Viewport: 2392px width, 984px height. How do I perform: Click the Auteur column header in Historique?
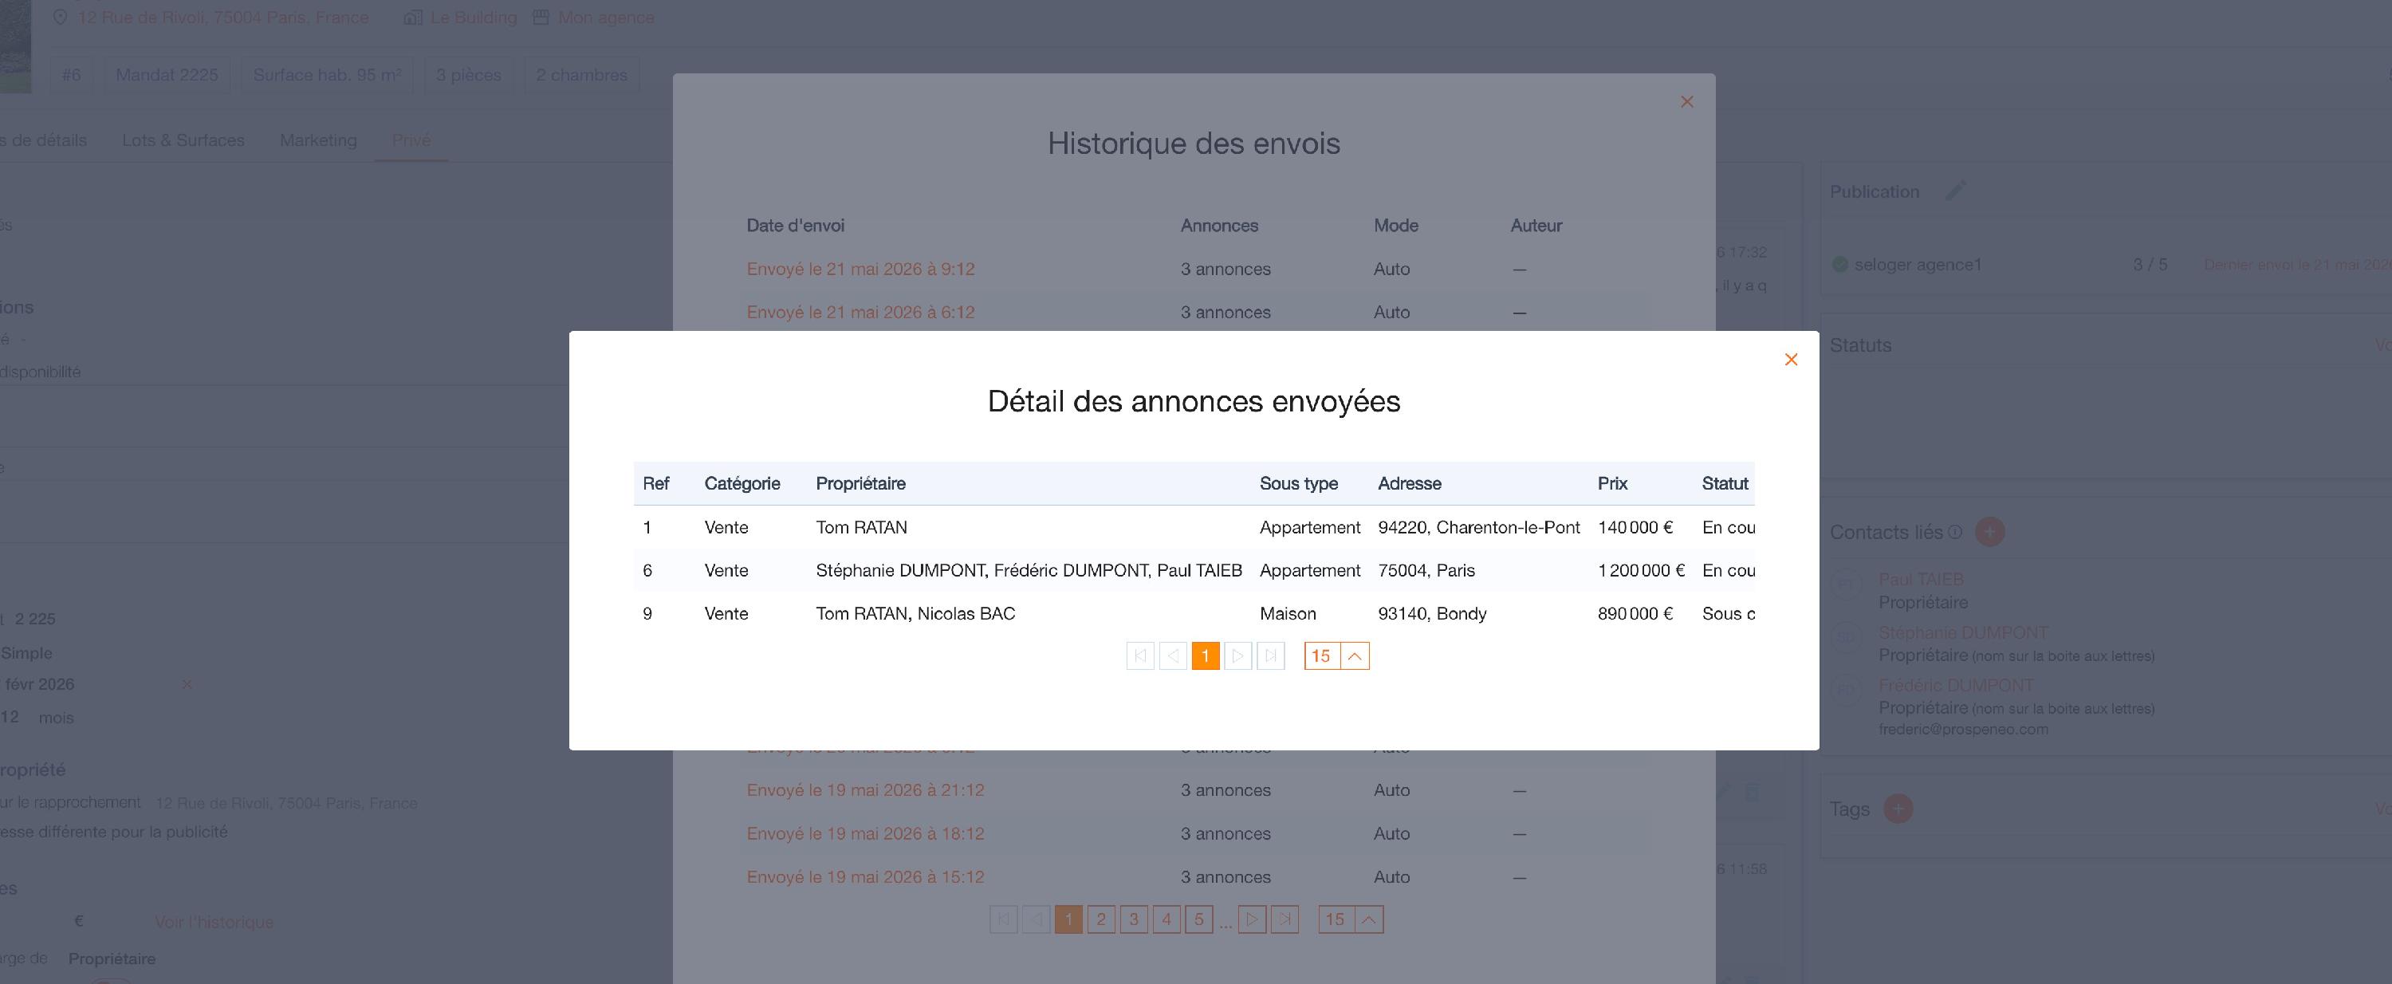pyautogui.click(x=1536, y=226)
